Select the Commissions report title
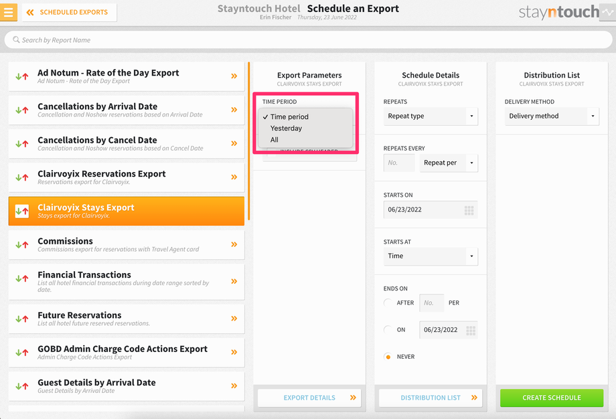This screenshot has width=616, height=419. (x=65, y=241)
